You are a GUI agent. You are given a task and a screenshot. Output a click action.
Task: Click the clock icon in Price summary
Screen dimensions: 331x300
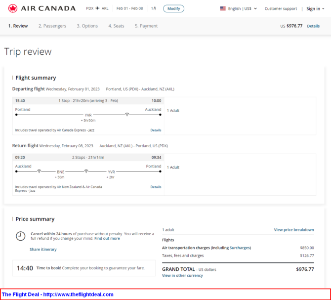tap(20, 236)
